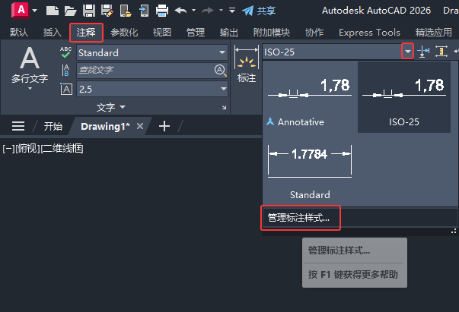This screenshot has height=312, width=459.
Task: Click into the 查找文字 search field
Action: 145,70
